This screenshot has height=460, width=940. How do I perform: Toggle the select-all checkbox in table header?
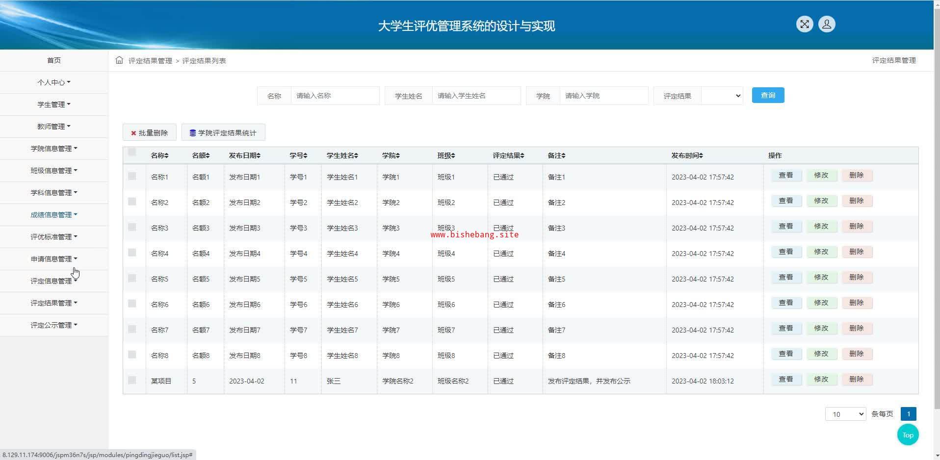(x=132, y=152)
